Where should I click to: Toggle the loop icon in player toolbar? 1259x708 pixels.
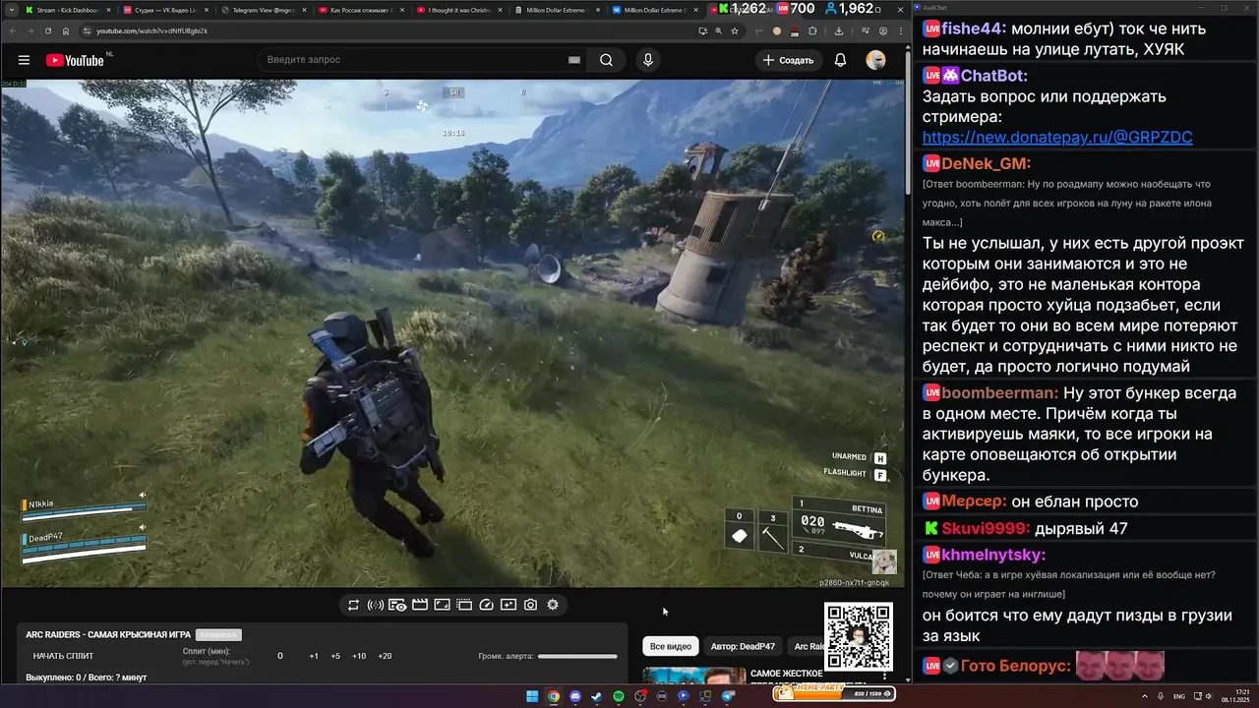point(353,605)
